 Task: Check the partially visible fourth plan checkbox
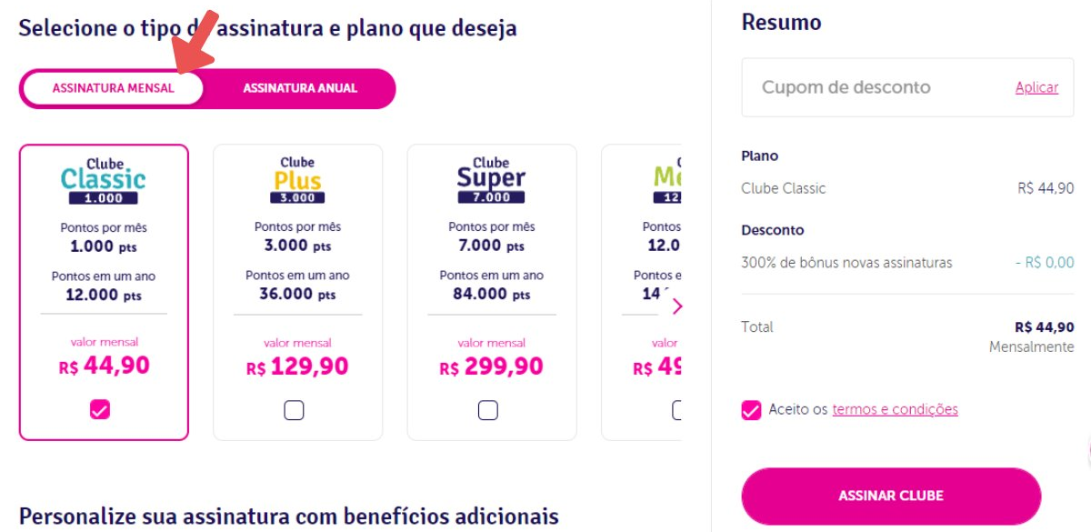point(676,410)
